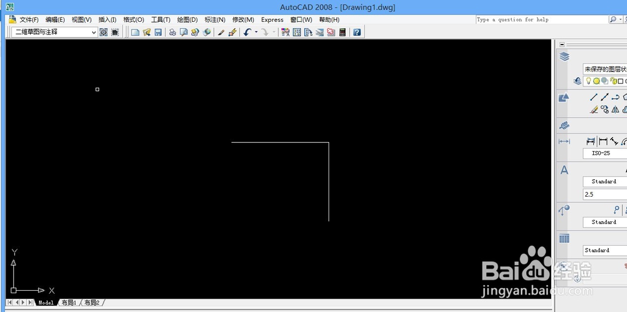Open the 格式(O) menu

134,19
